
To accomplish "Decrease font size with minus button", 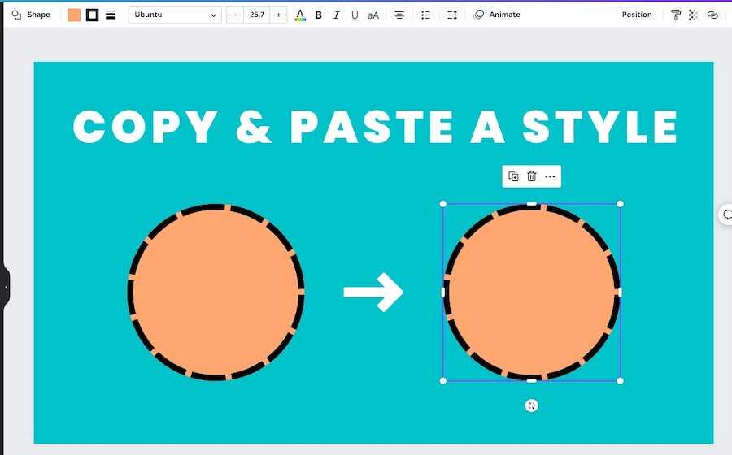I will point(235,15).
